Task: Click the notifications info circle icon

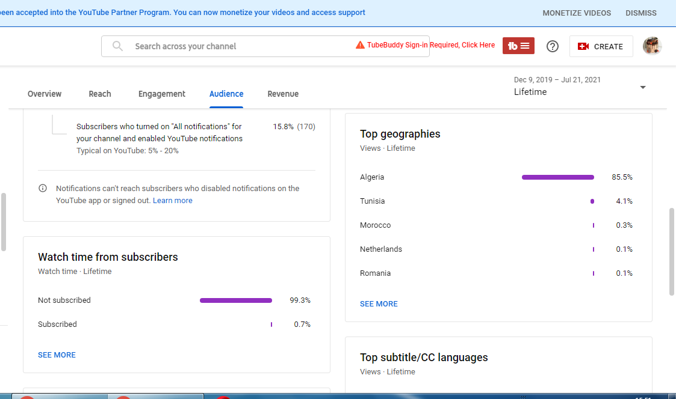Action: pos(43,188)
